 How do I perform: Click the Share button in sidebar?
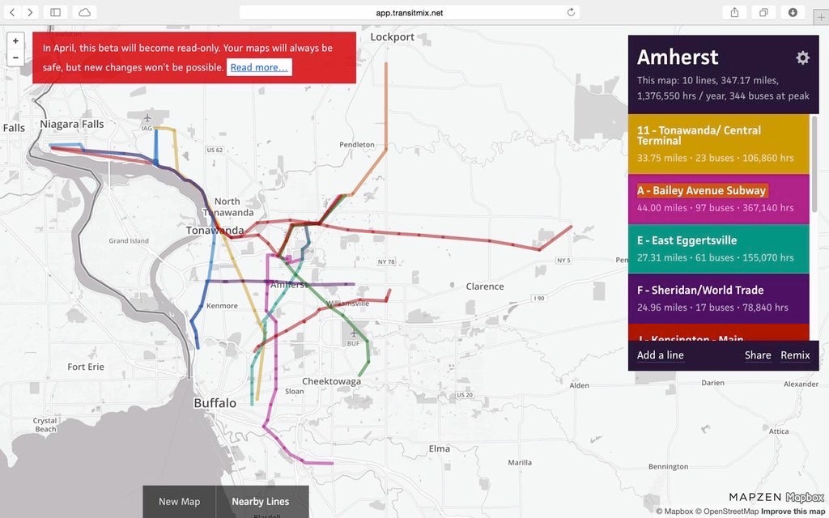click(758, 355)
